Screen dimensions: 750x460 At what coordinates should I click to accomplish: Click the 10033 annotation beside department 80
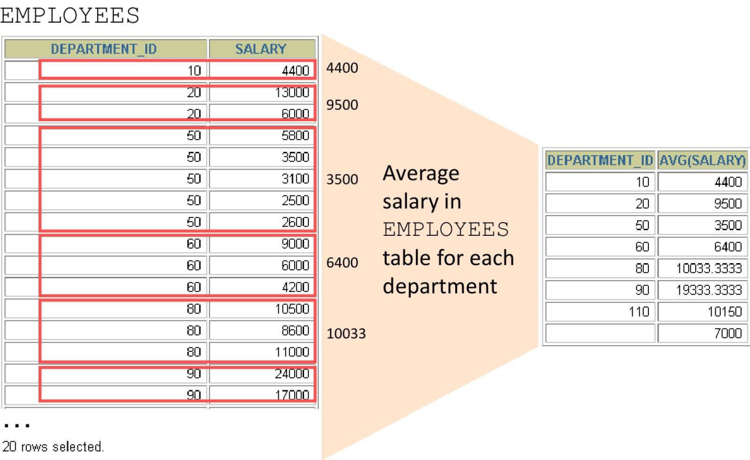pos(346,334)
